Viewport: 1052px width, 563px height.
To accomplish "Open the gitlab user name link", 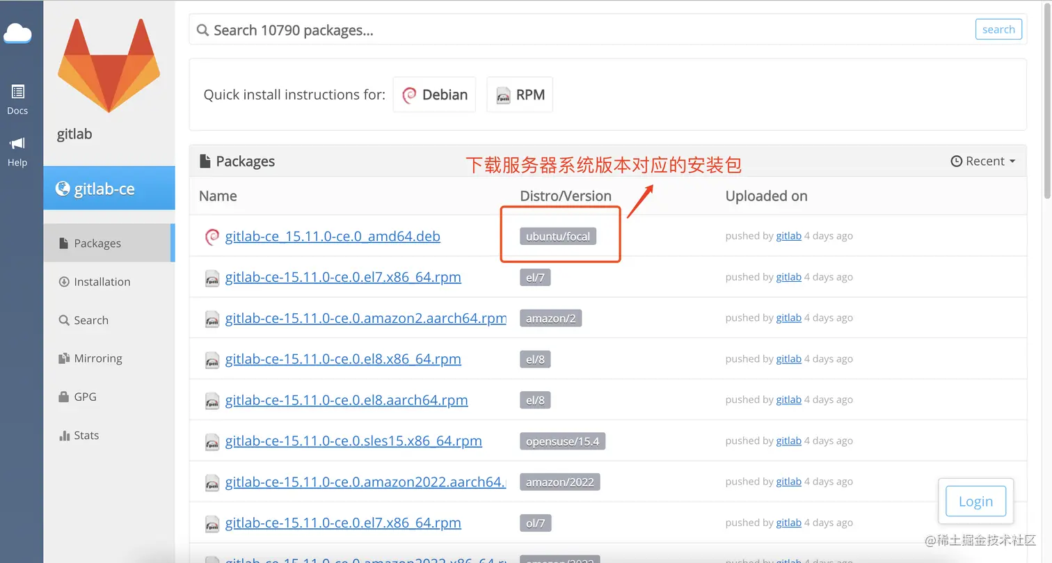I will click(74, 134).
